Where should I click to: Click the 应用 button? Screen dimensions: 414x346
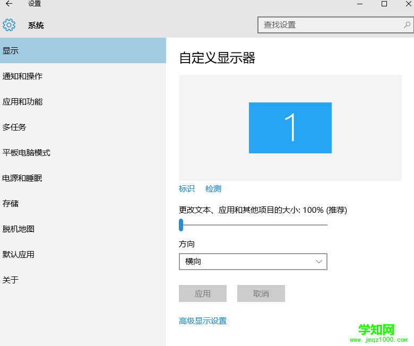(x=203, y=293)
